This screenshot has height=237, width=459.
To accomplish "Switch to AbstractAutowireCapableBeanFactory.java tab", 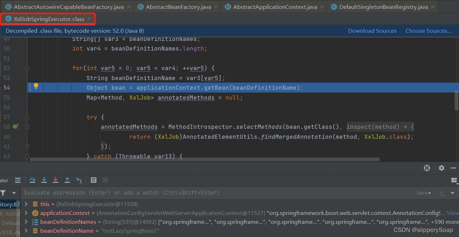I will pos(66,7).
